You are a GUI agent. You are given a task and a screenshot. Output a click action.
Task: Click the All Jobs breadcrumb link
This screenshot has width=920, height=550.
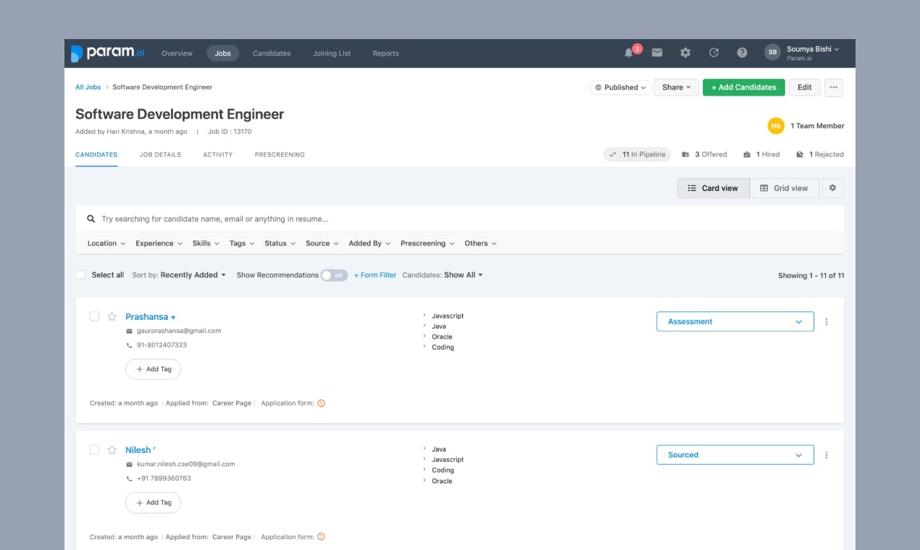point(88,87)
